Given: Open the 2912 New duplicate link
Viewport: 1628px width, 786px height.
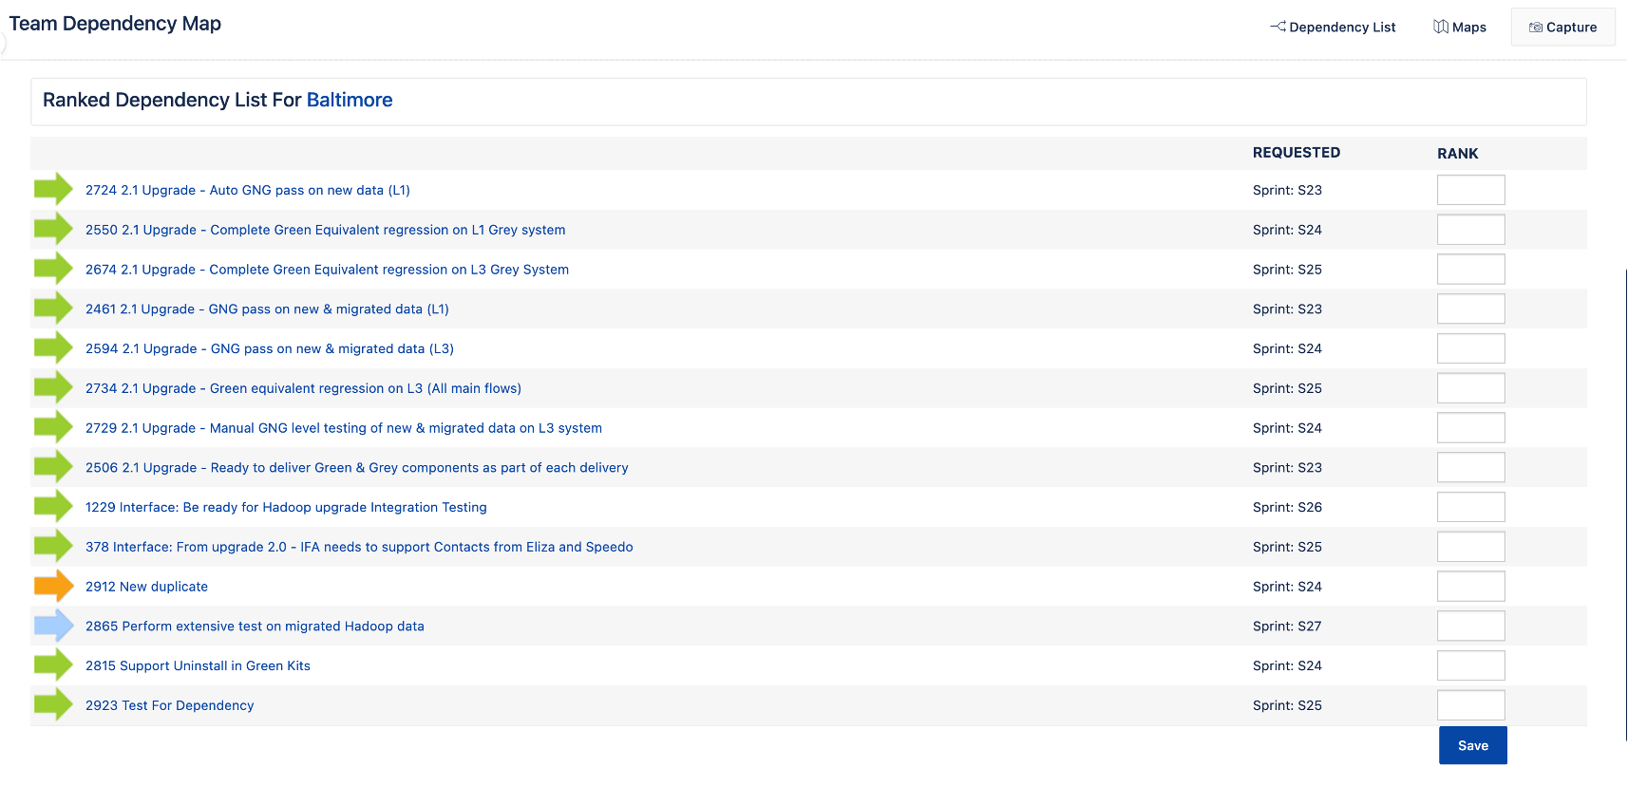Looking at the screenshot, I should [146, 587].
